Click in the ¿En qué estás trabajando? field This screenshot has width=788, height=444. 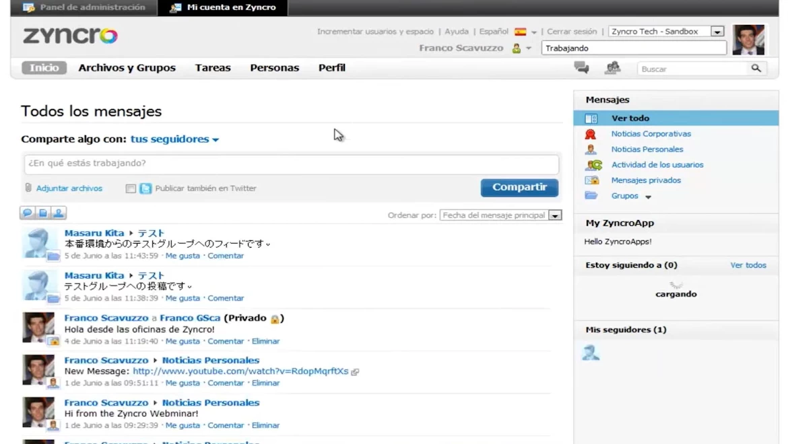point(292,164)
